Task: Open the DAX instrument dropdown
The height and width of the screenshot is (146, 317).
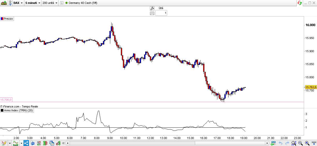Action: [x=18, y=3]
